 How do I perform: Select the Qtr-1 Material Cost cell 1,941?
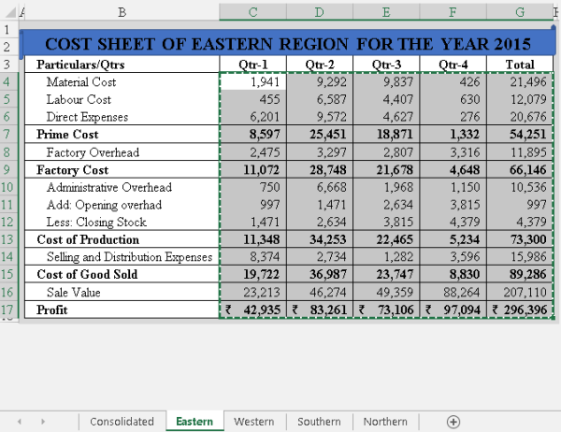(x=252, y=82)
